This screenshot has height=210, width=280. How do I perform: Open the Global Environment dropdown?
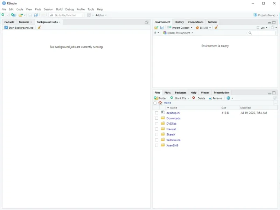point(178,33)
